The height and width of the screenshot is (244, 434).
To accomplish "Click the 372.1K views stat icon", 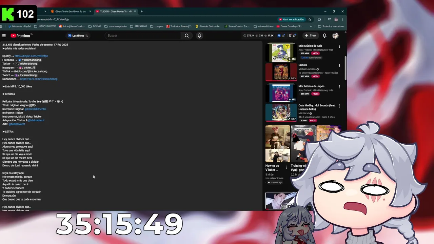I will pyautogui.click(x=245, y=36).
